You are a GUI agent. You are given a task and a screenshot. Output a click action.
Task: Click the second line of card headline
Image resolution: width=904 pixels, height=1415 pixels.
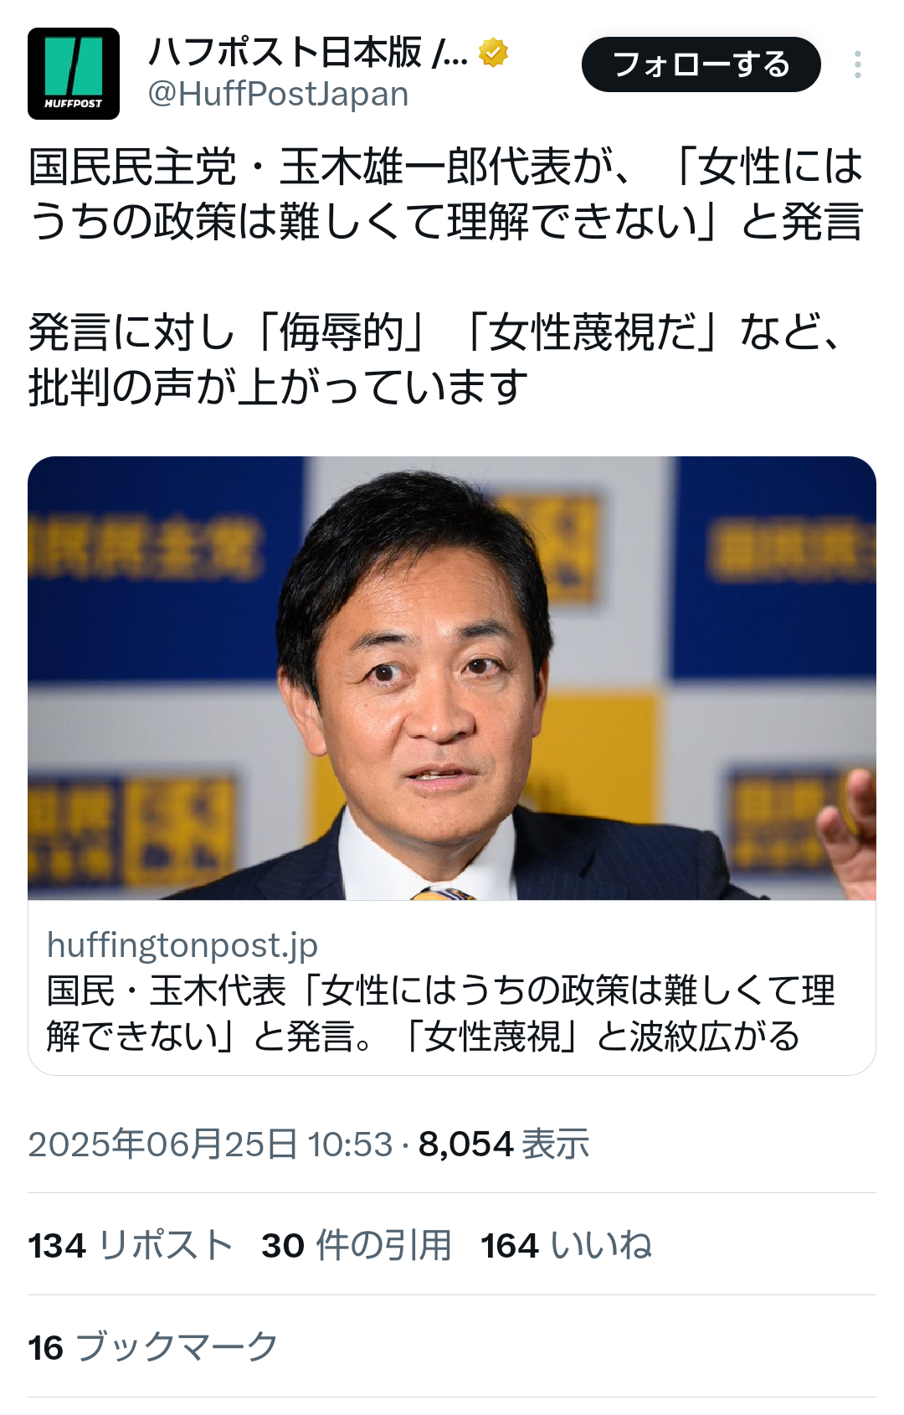tap(424, 1037)
